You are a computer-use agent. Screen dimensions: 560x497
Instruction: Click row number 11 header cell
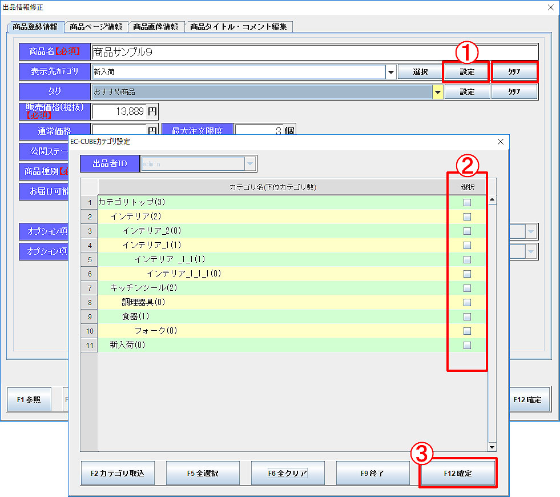(89, 346)
